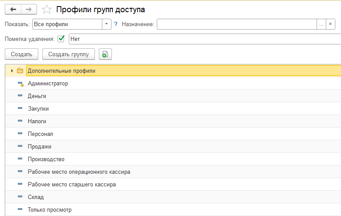Click folder icon of Дополнительные профили
Image resolution: width=341 pixels, height=216 pixels.
(x=20, y=71)
